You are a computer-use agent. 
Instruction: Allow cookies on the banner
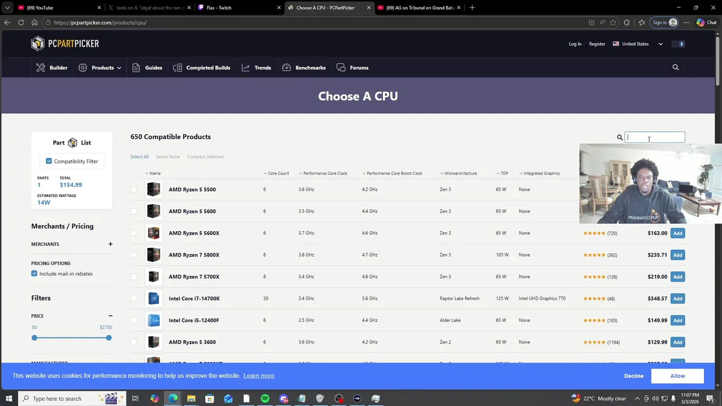(x=677, y=376)
